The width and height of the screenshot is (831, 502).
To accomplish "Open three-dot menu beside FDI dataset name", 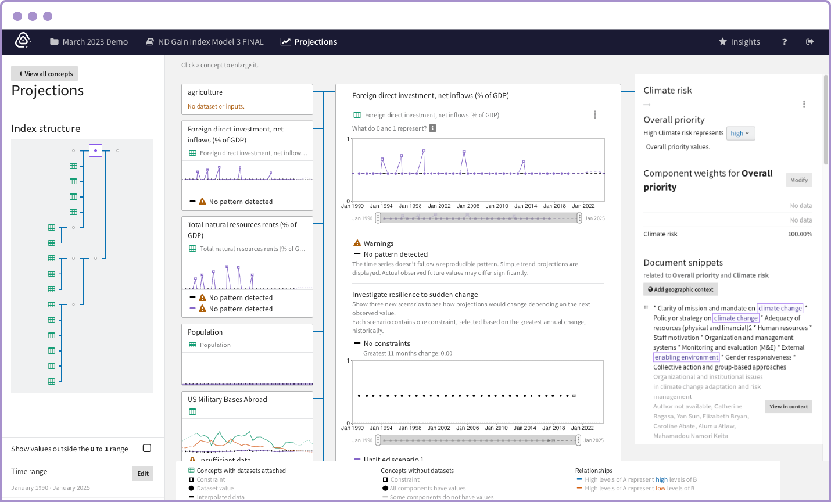I will tap(594, 115).
